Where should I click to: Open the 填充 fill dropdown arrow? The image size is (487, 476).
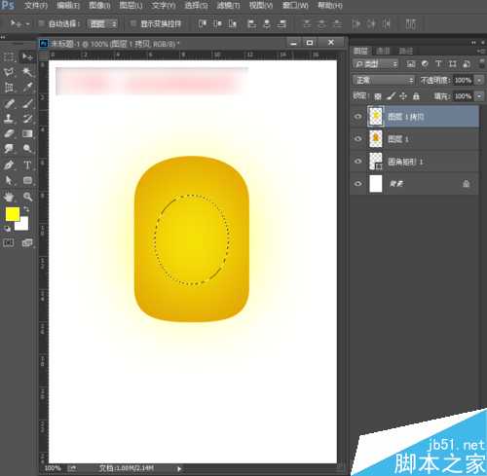tap(479, 96)
